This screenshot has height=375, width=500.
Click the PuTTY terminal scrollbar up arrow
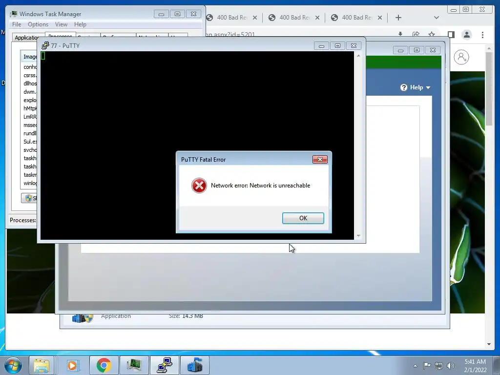click(x=358, y=56)
